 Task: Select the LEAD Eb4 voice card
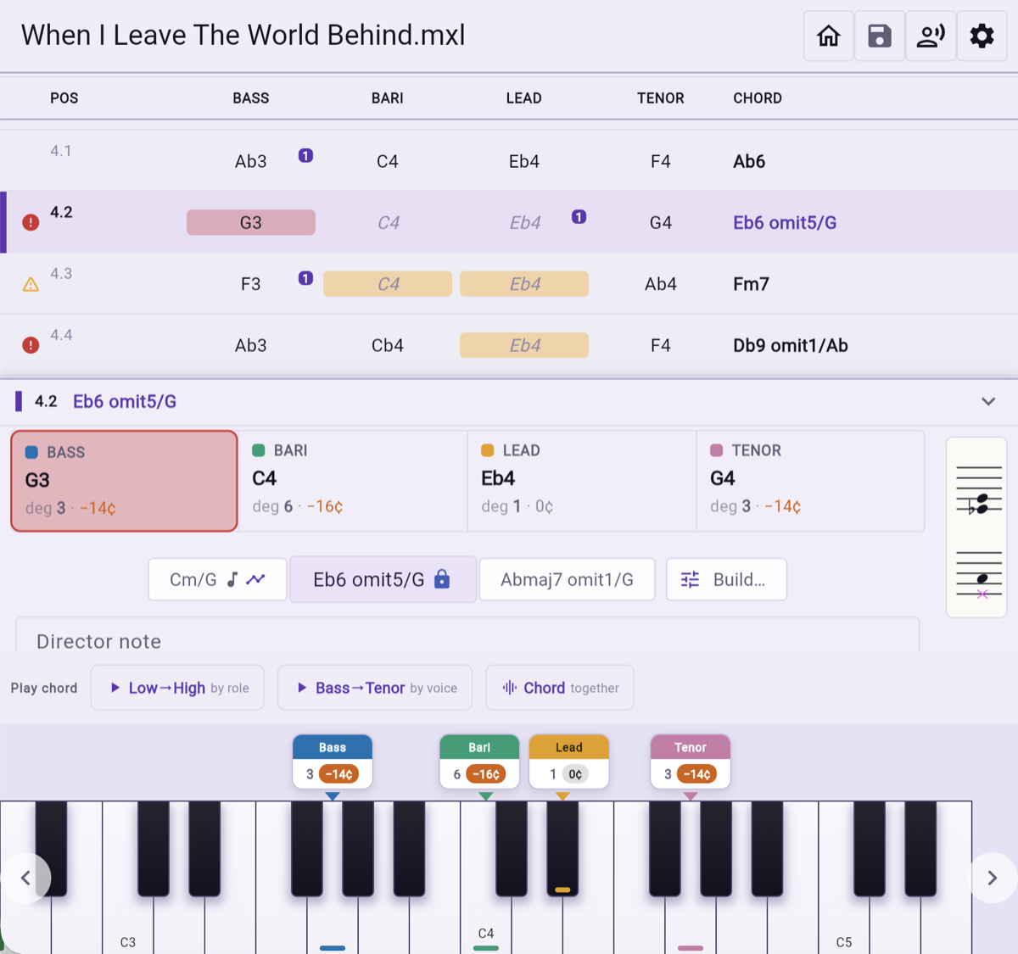click(x=582, y=481)
